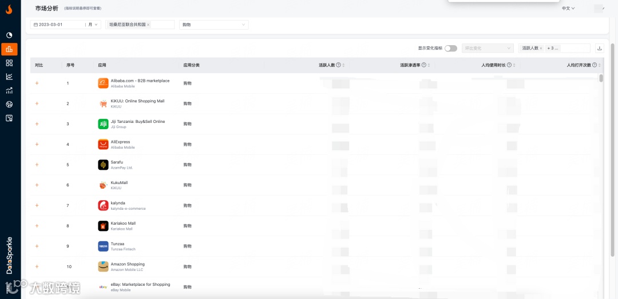Click the Tunzaa Fintech developer text

123,249
